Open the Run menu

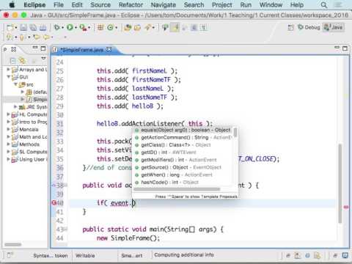(246, 5)
